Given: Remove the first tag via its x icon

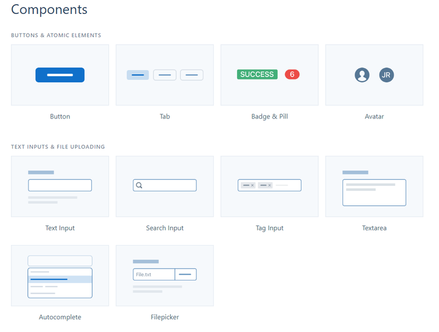Looking at the screenshot, I should [252, 185].
